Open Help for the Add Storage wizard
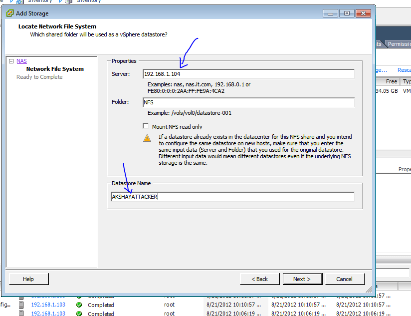The width and height of the screenshot is (411, 316). tap(28, 279)
